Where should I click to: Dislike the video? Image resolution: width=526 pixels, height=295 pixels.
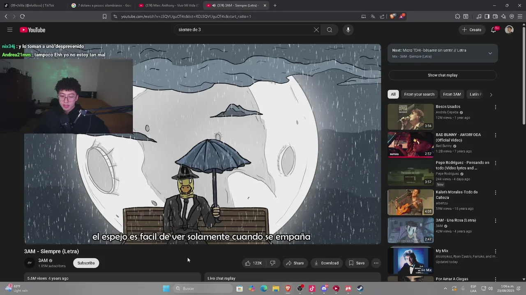point(272,263)
